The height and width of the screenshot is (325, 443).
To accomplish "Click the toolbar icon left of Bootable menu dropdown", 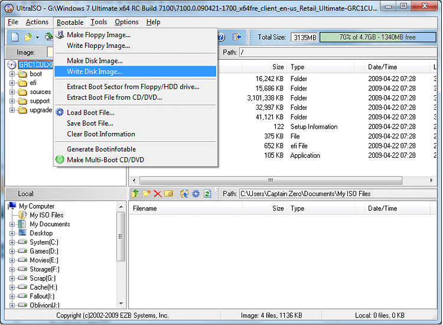I will point(49,37).
